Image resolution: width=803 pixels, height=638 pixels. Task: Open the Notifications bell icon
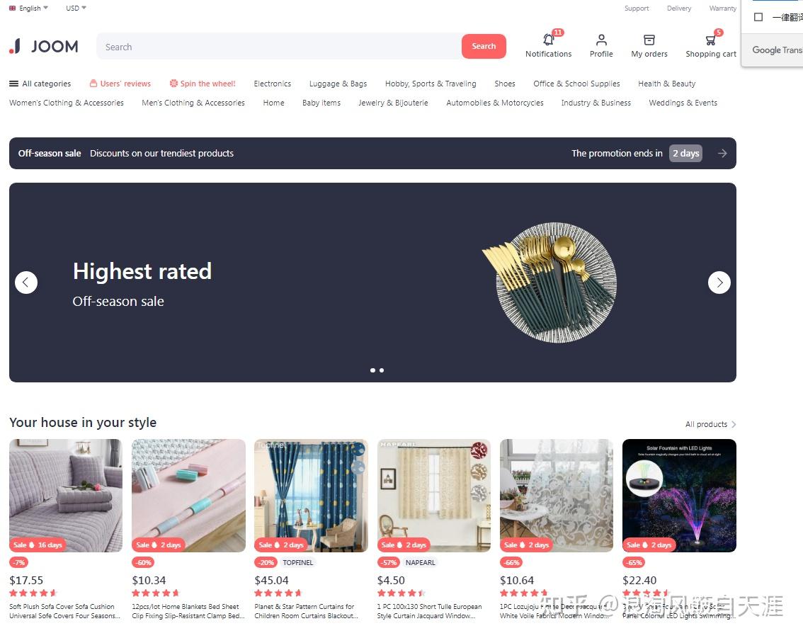point(549,40)
